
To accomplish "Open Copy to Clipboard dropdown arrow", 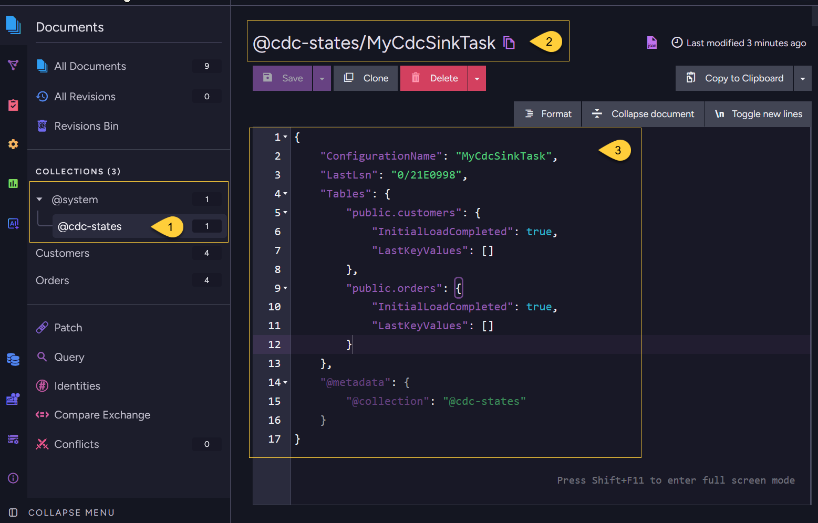I will (x=803, y=78).
